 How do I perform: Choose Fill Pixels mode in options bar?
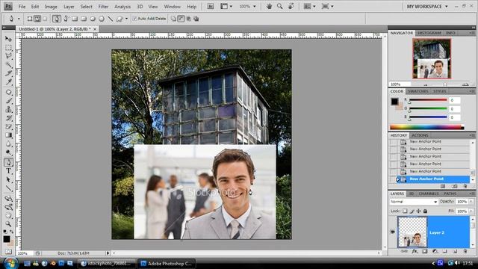pos(45,19)
